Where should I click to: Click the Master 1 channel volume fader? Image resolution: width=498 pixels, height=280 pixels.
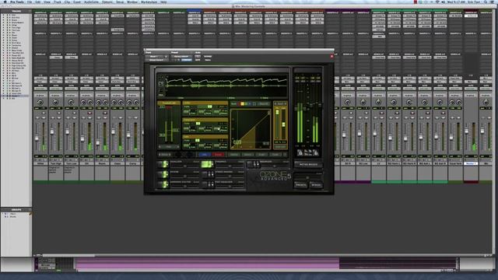tap(467, 131)
